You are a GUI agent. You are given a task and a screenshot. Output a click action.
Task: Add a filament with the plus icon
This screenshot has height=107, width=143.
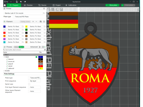click(33, 21)
